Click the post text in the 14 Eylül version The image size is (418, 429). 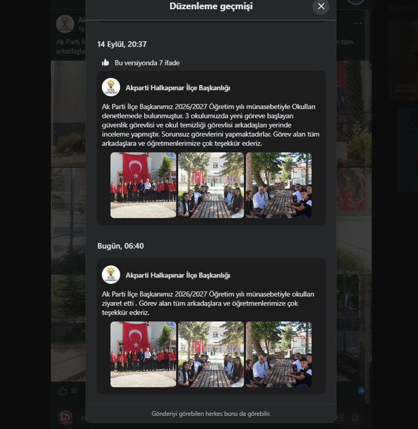pos(211,125)
